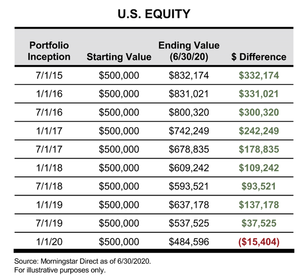Click the red ($15,404) negative difference
The width and height of the screenshot is (302, 279).
[259, 242]
